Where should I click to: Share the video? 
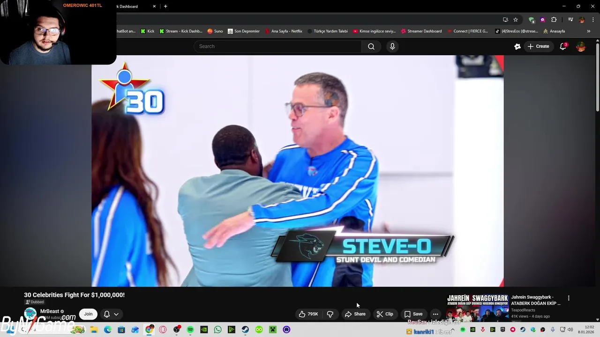[355, 314]
